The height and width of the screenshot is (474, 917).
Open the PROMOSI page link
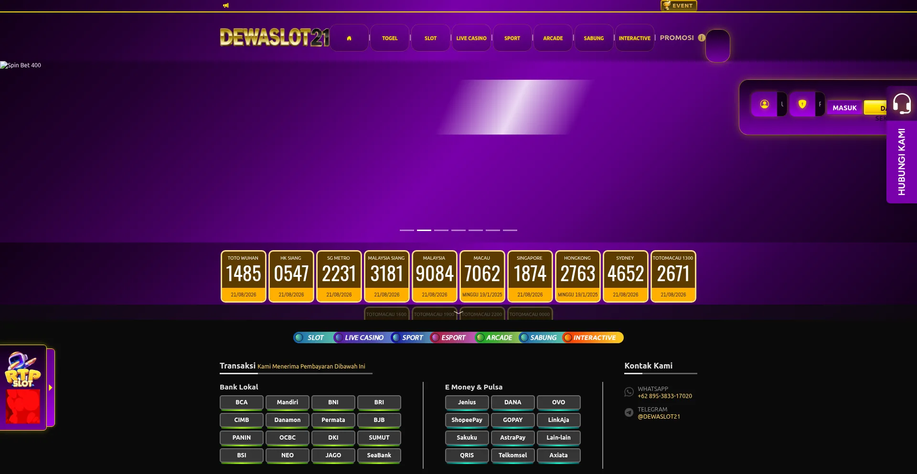[x=677, y=38]
